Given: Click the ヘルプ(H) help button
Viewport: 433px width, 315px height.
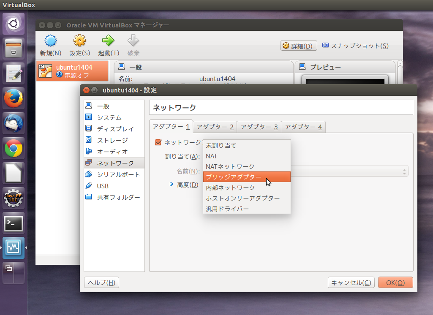Looking at the screenshot, I should pyautogui.click(x=101, y=282).
